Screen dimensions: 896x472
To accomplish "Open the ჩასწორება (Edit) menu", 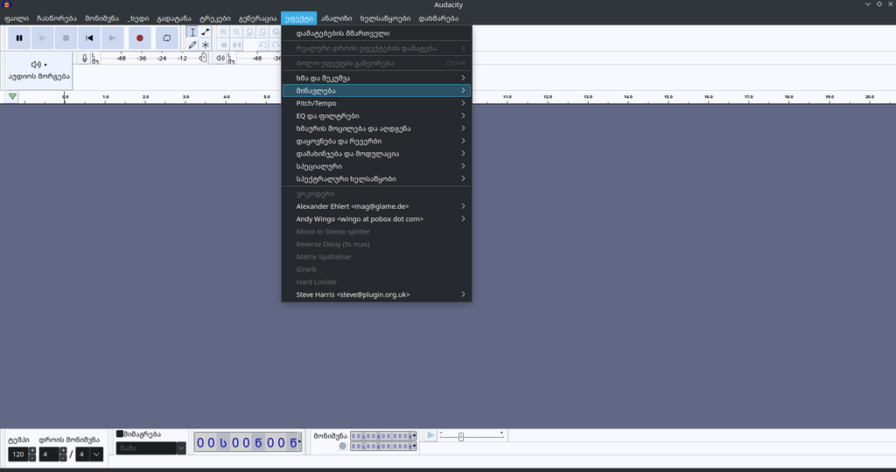I will (x=57, y=18).
